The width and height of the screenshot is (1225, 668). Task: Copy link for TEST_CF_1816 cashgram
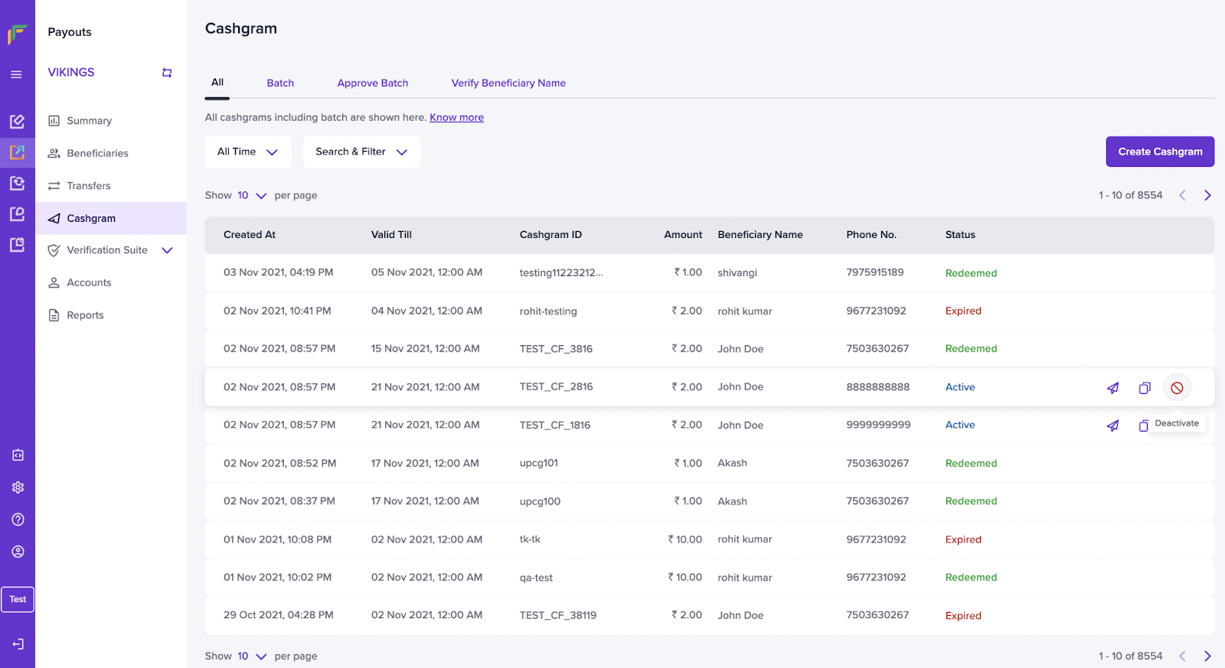1143,425
